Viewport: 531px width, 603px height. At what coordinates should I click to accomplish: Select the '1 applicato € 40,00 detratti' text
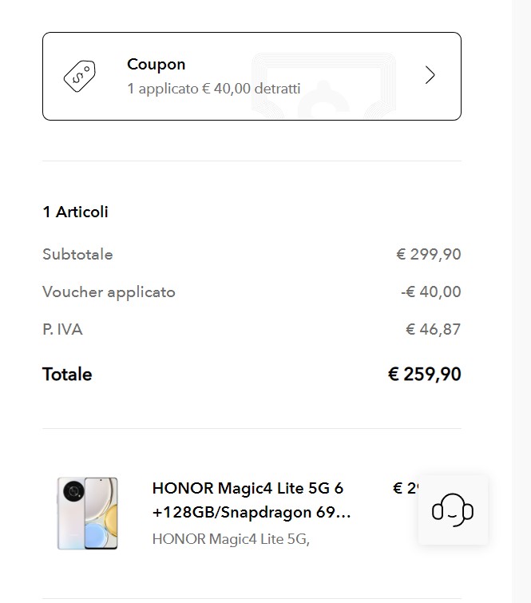(213, 88)
